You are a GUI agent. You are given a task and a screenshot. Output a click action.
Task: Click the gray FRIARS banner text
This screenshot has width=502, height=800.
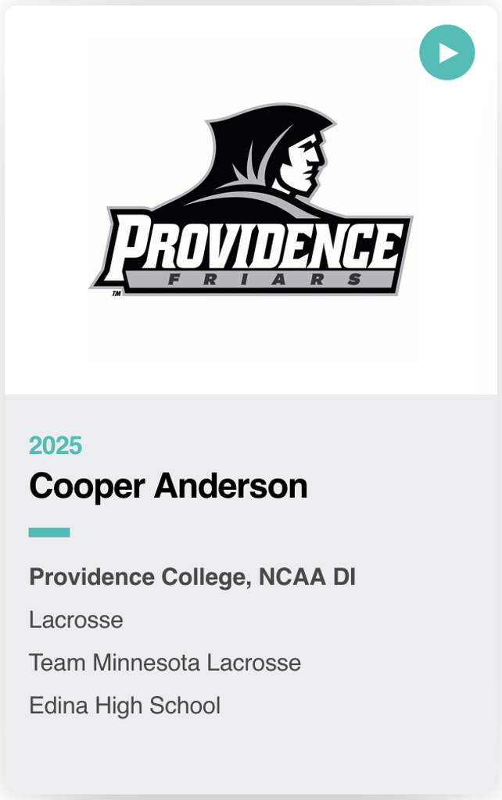tap(254, 280)
